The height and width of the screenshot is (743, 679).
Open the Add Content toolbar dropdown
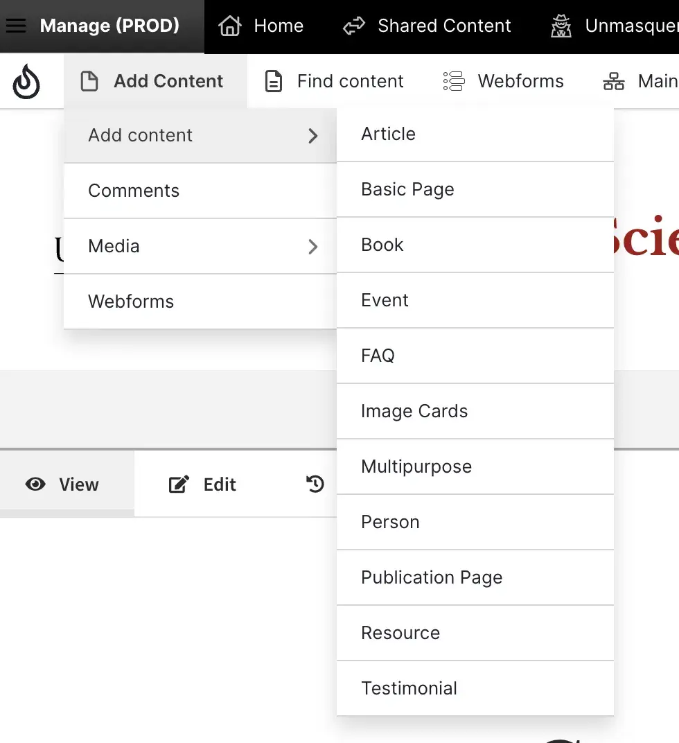155,82
